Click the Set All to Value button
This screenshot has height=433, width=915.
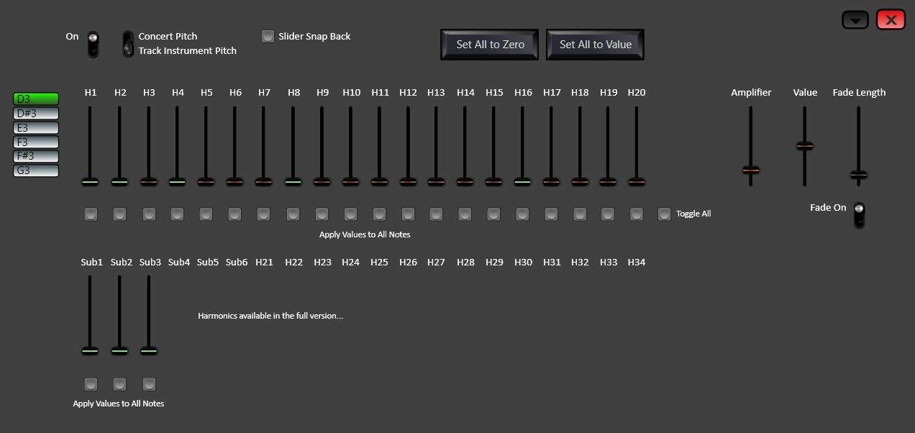tap(595, 44)
